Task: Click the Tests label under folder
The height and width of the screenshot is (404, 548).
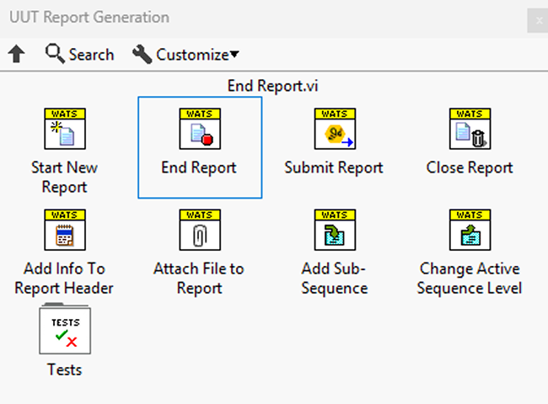Action: pos(65,369)
